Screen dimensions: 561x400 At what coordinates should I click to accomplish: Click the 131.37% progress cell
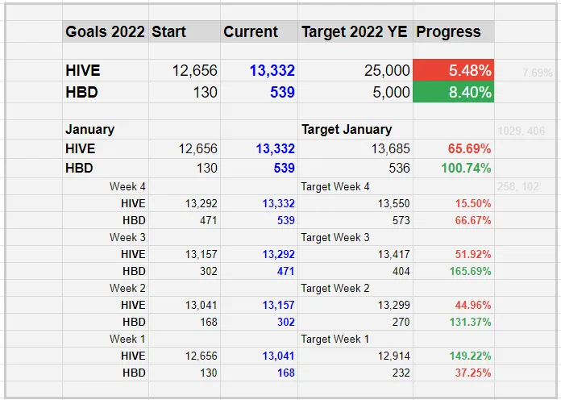(454, 322)
